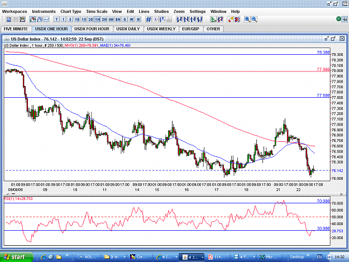Zoom in with the magnifier plus icon
The height and width of the screenshot is (262, 349).
point(247,20)
